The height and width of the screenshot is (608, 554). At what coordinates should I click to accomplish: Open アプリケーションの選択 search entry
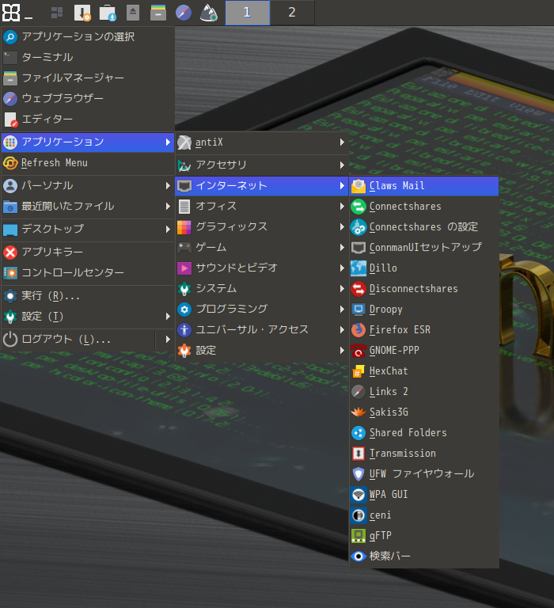point(88,37)
